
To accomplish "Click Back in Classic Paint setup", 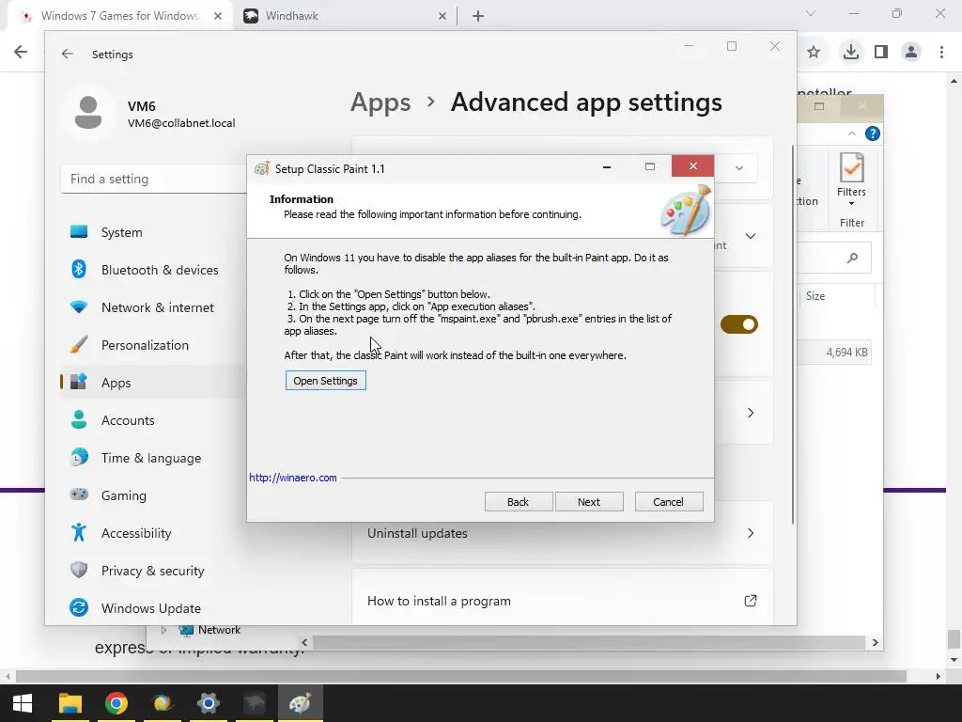I will pyautogui.click(x=519, y=502).
